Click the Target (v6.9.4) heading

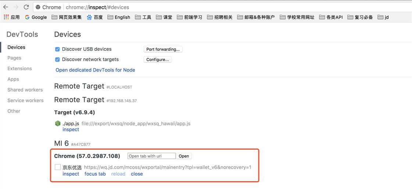[74, 112]
